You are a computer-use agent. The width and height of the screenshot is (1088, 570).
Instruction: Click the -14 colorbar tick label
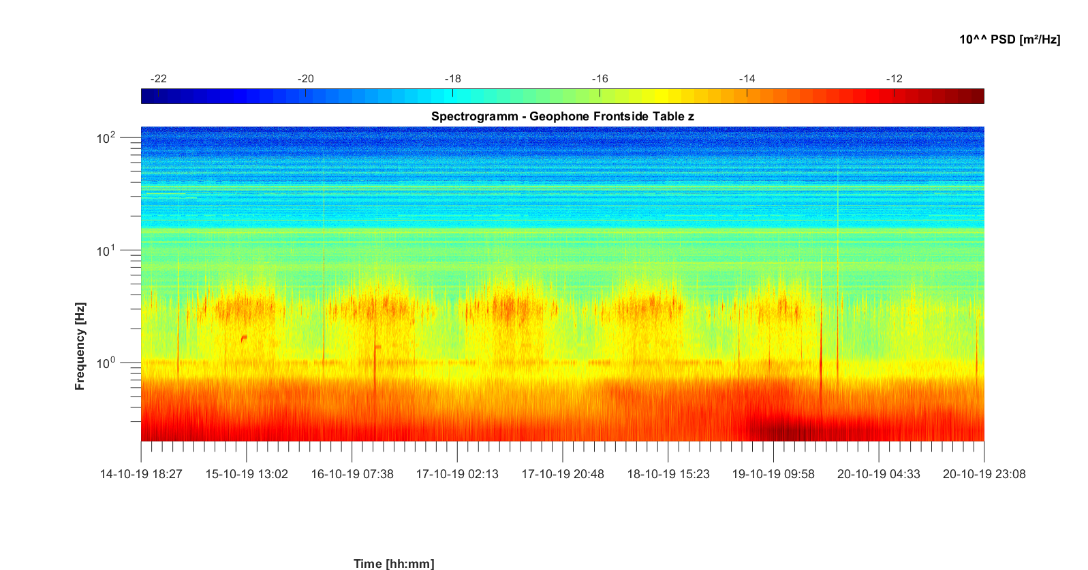tap(747, 79)
